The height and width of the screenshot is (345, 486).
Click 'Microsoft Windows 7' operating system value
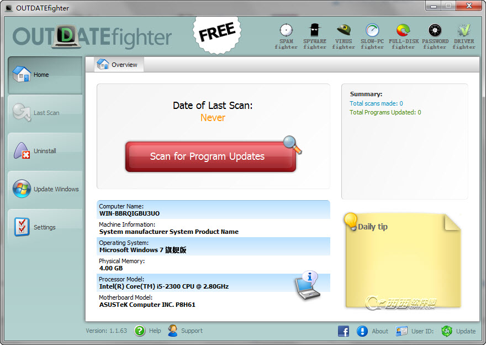[x=143, y=250]
